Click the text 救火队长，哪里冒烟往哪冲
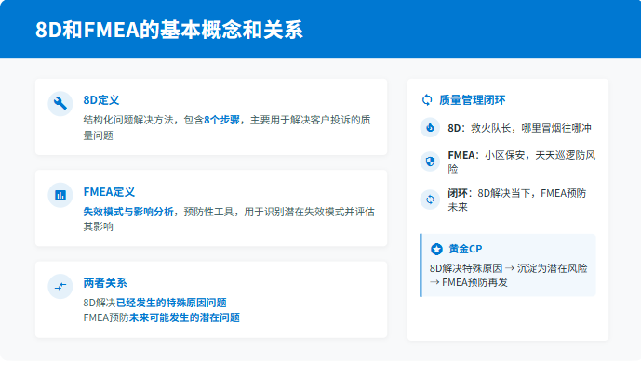The height and width of the screenshot is (375, 641). (x=529, y=127)
